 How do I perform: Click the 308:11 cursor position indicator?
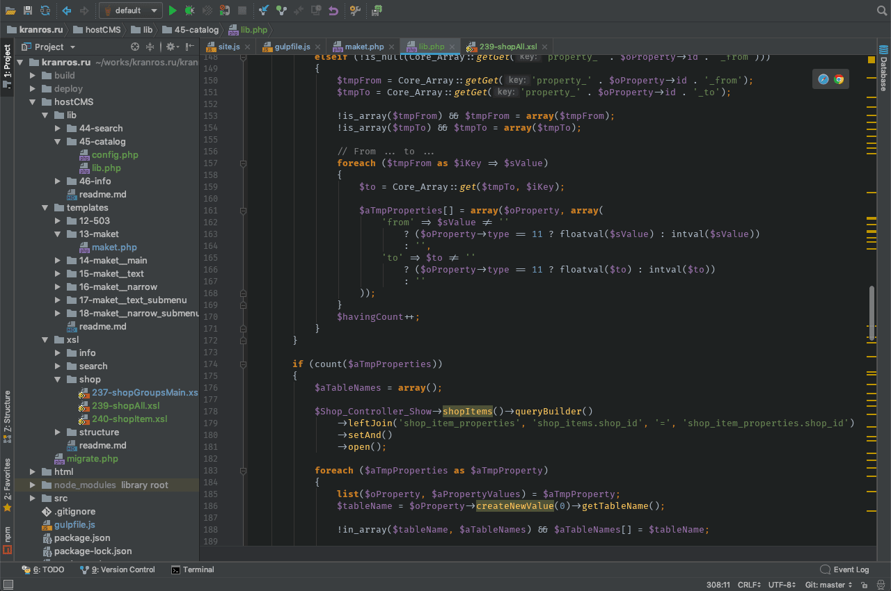[718, 585]
